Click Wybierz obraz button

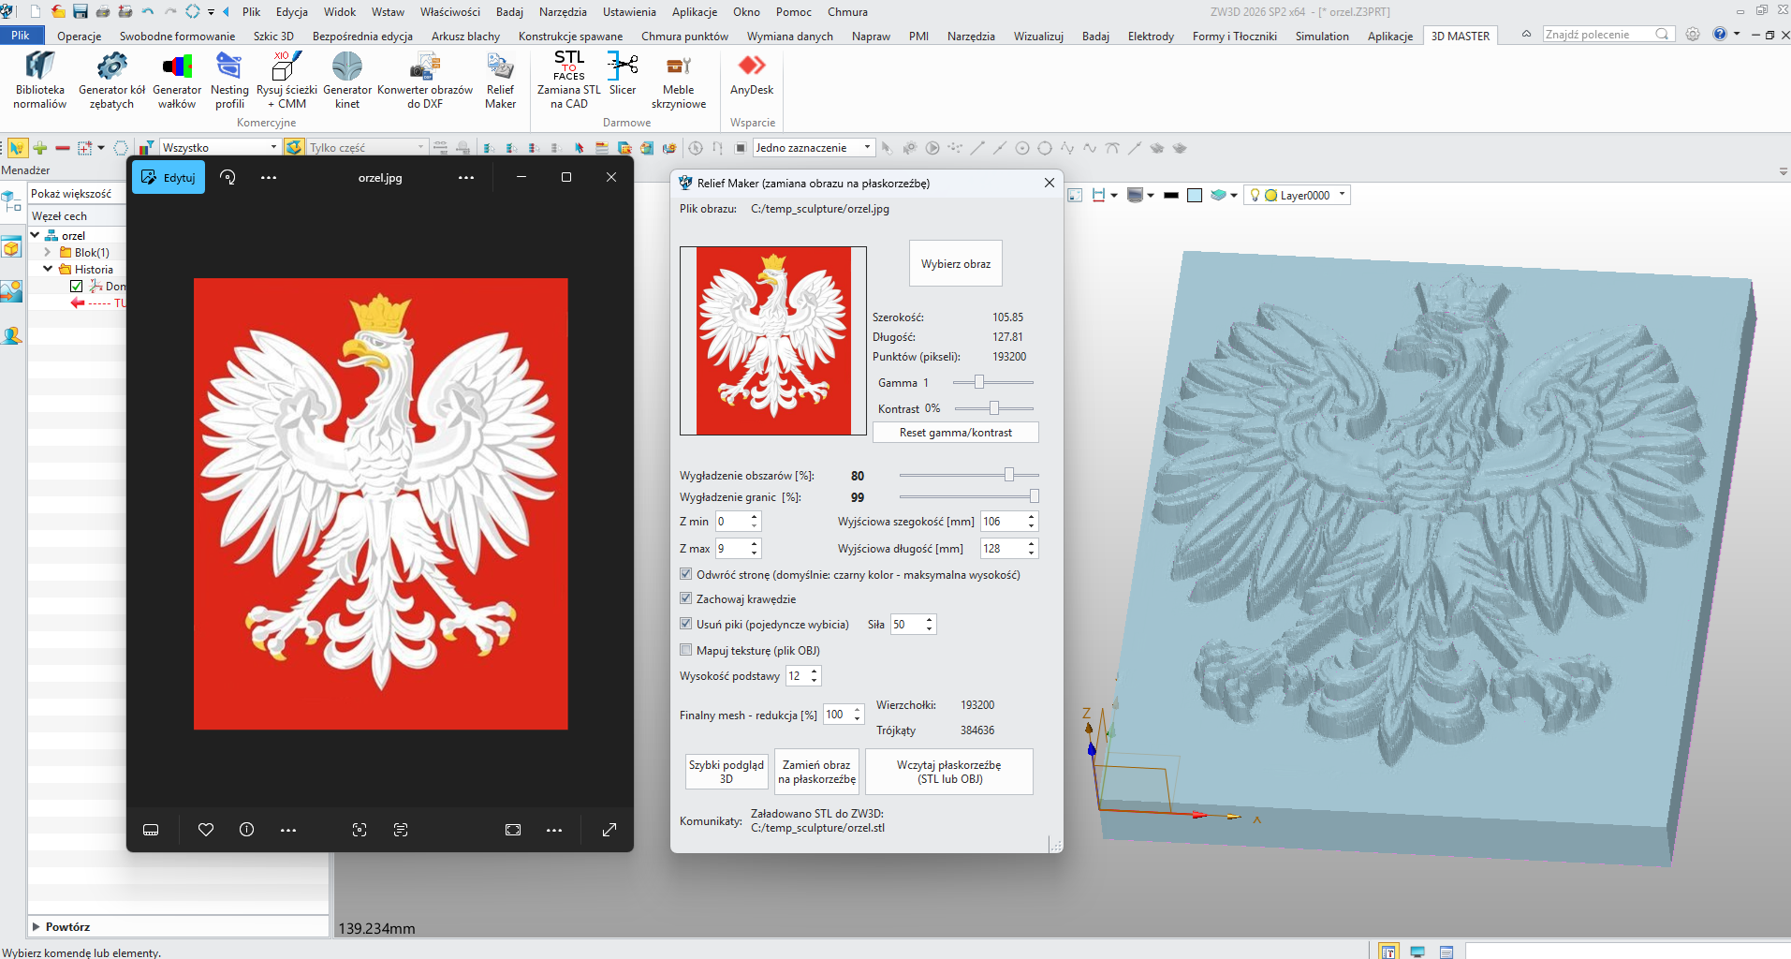coord(955,263)
